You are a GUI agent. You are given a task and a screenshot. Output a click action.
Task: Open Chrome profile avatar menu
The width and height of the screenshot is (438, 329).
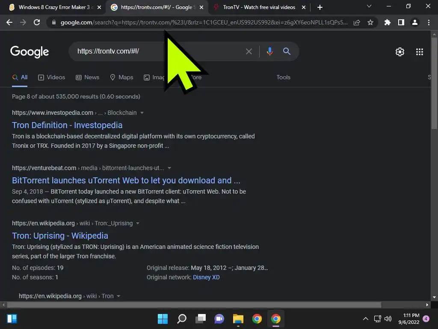click(x=415, y=22)
